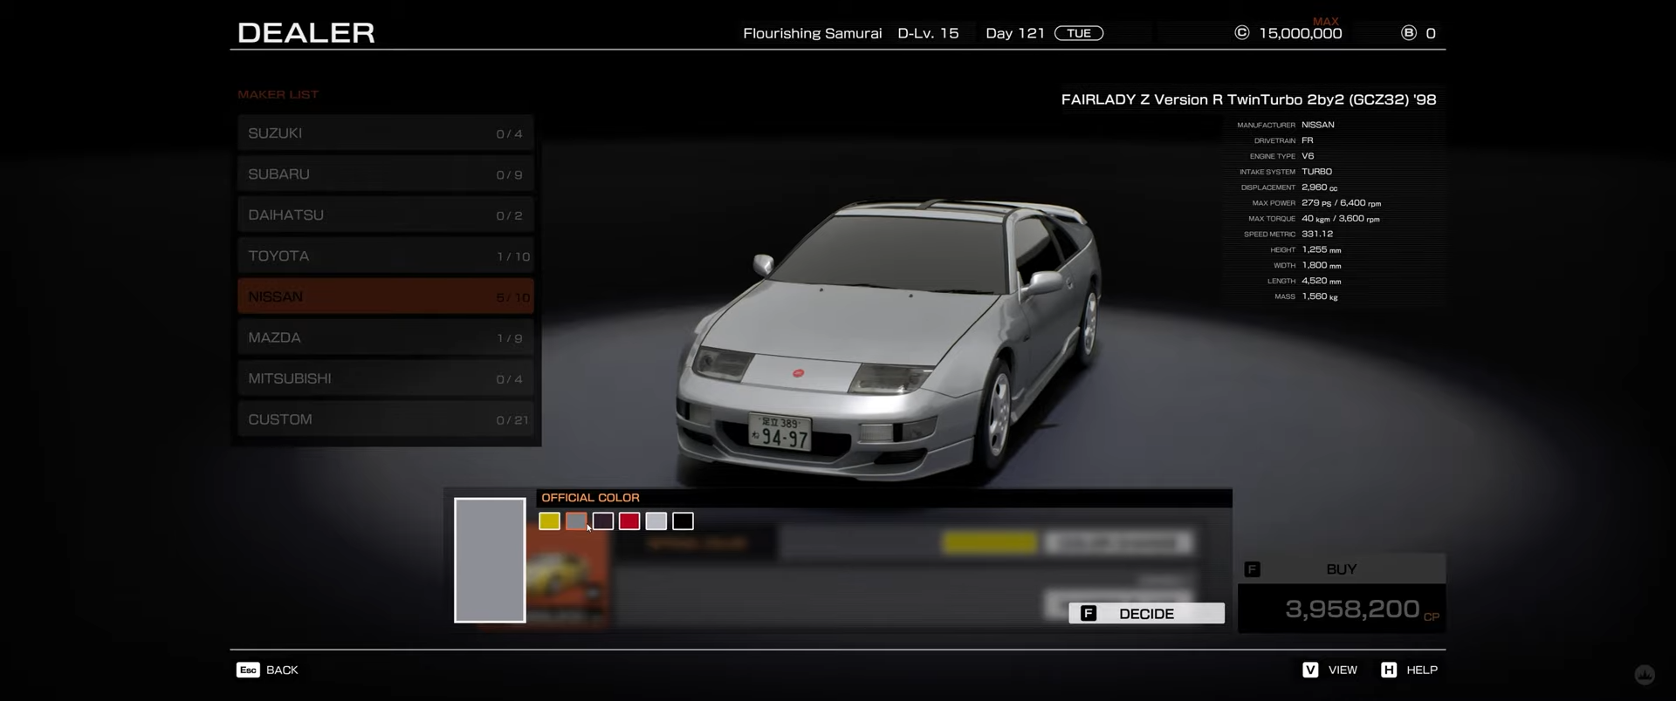The width and height of the screenshot is (1676, 701).
Task: Click the BACK label
Action: point(282,670)
